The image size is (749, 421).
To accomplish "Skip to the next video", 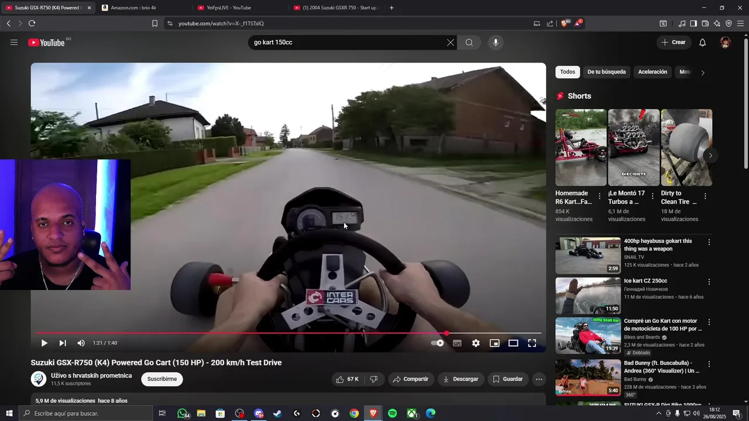I will coord(63,343).
